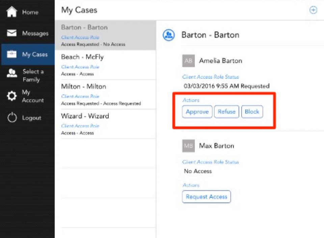
Task: Click the plus icon to add a case
Action: point(313,10)
